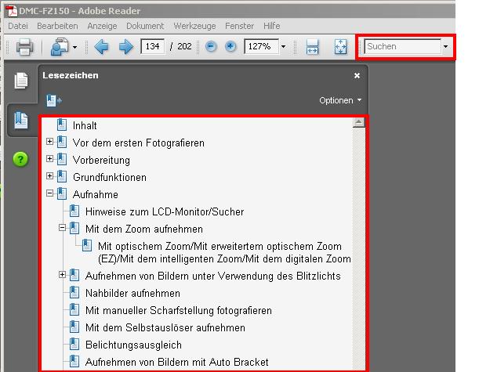Screen dimensions: 479x372
Task: Open the Datei menu
Action: (18, 26)
